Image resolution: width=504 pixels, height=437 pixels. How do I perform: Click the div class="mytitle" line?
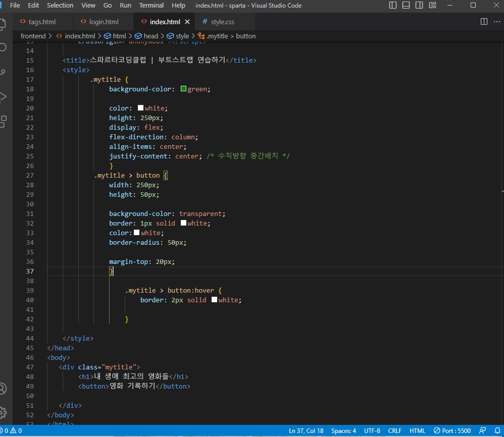tap(99, 367)
